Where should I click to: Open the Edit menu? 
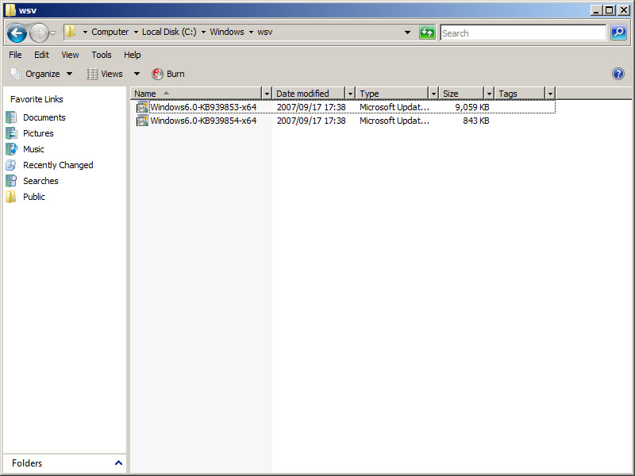tap(41, 55)
